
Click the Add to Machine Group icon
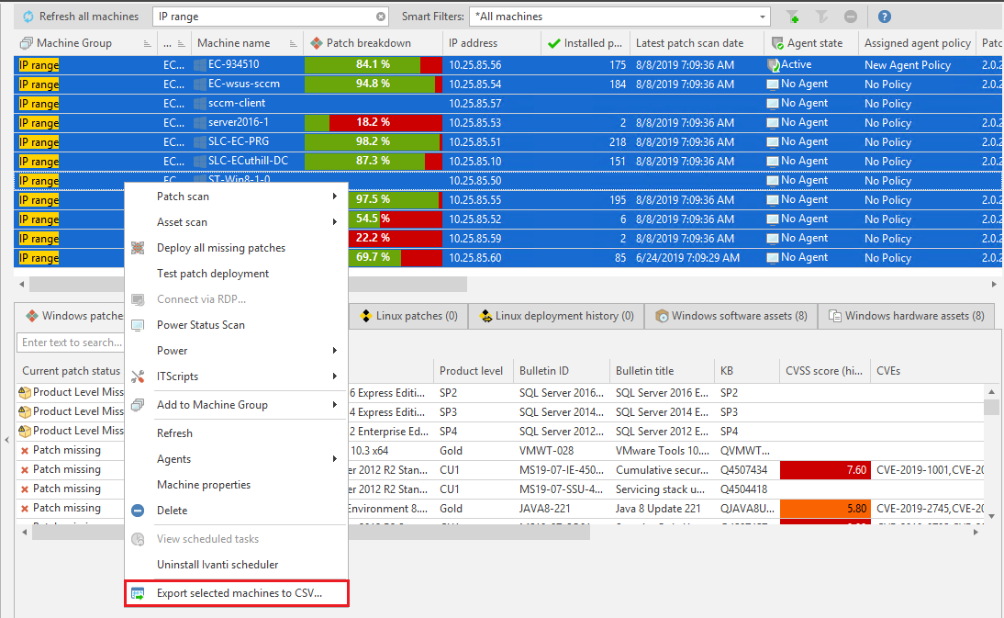137,404
